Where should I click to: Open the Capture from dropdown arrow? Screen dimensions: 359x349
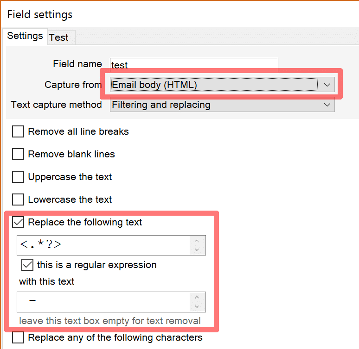point(327,85)
